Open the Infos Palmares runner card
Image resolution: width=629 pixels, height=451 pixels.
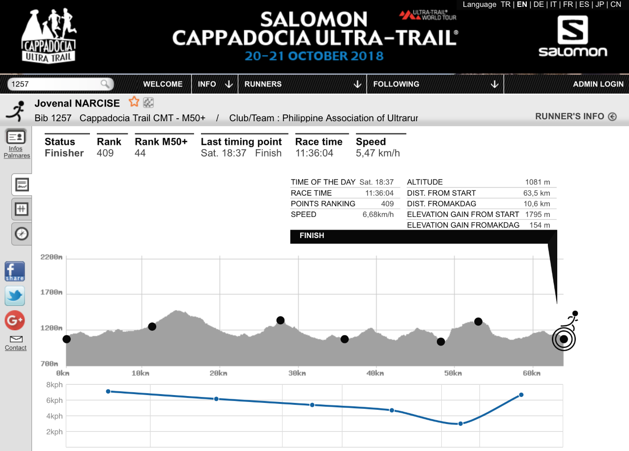(x=16, y=143)
